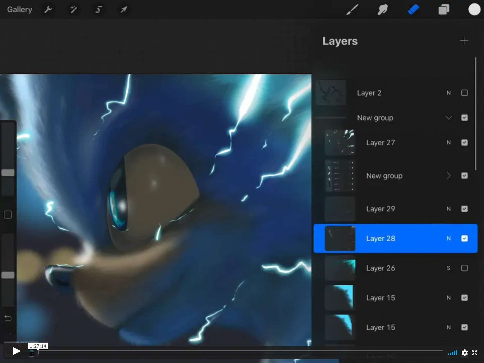
Task: Open blend mode for Layer 28
Action: coord(449,238)
